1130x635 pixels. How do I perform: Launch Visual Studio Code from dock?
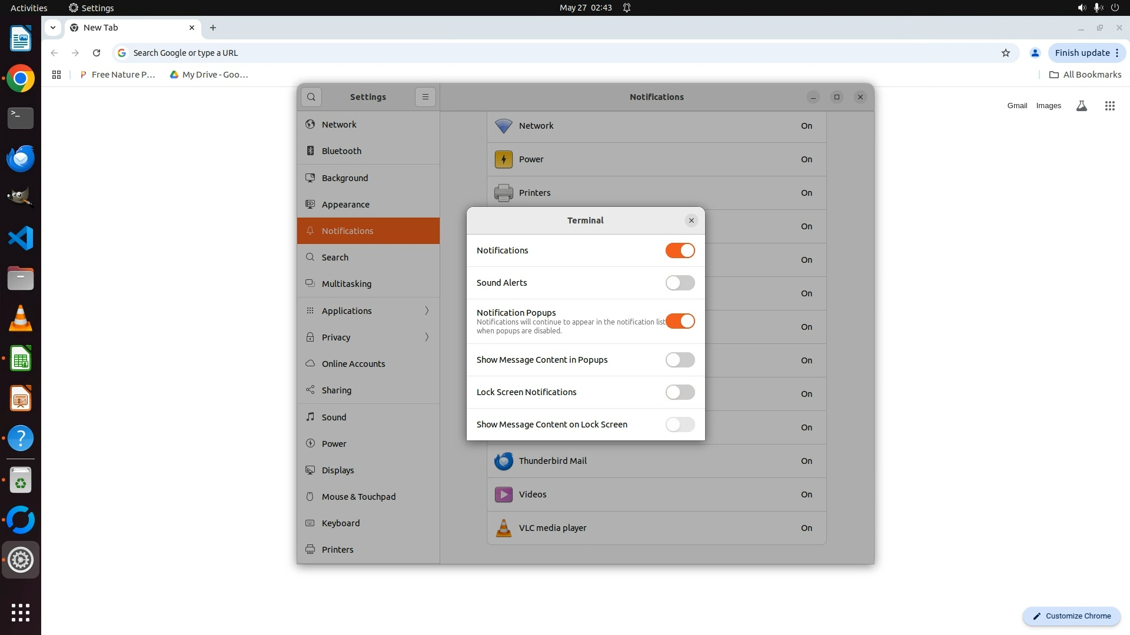click(21, 239)
